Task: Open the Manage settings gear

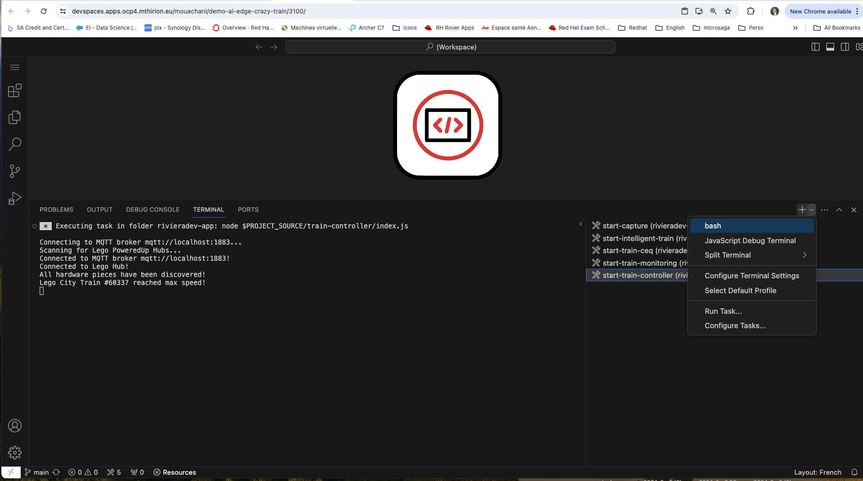Action: [15, 453]
